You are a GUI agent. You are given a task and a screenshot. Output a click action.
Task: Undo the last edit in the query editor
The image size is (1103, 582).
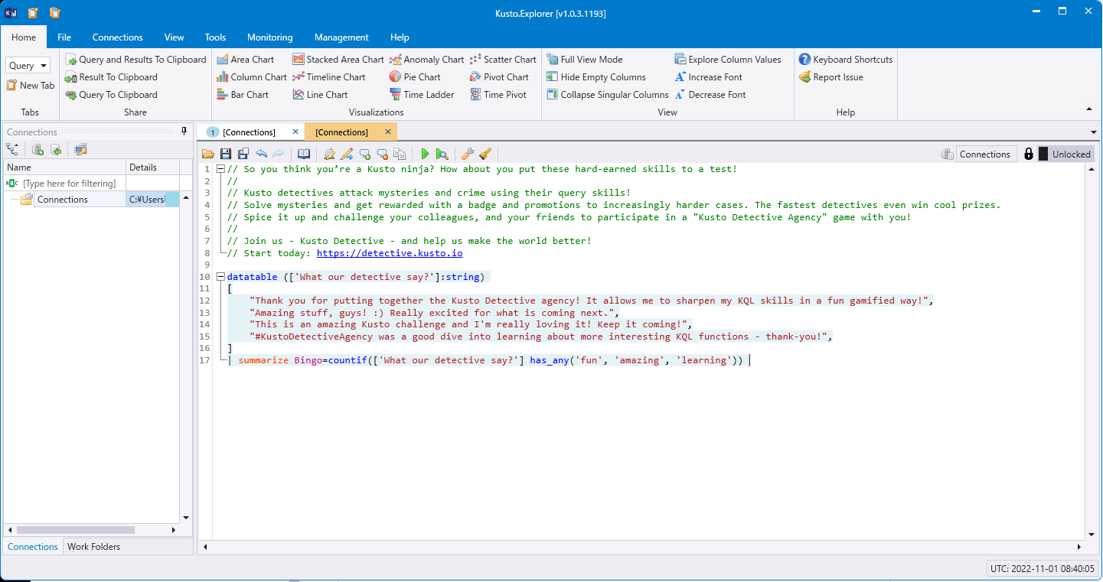(x=262, y=154)
